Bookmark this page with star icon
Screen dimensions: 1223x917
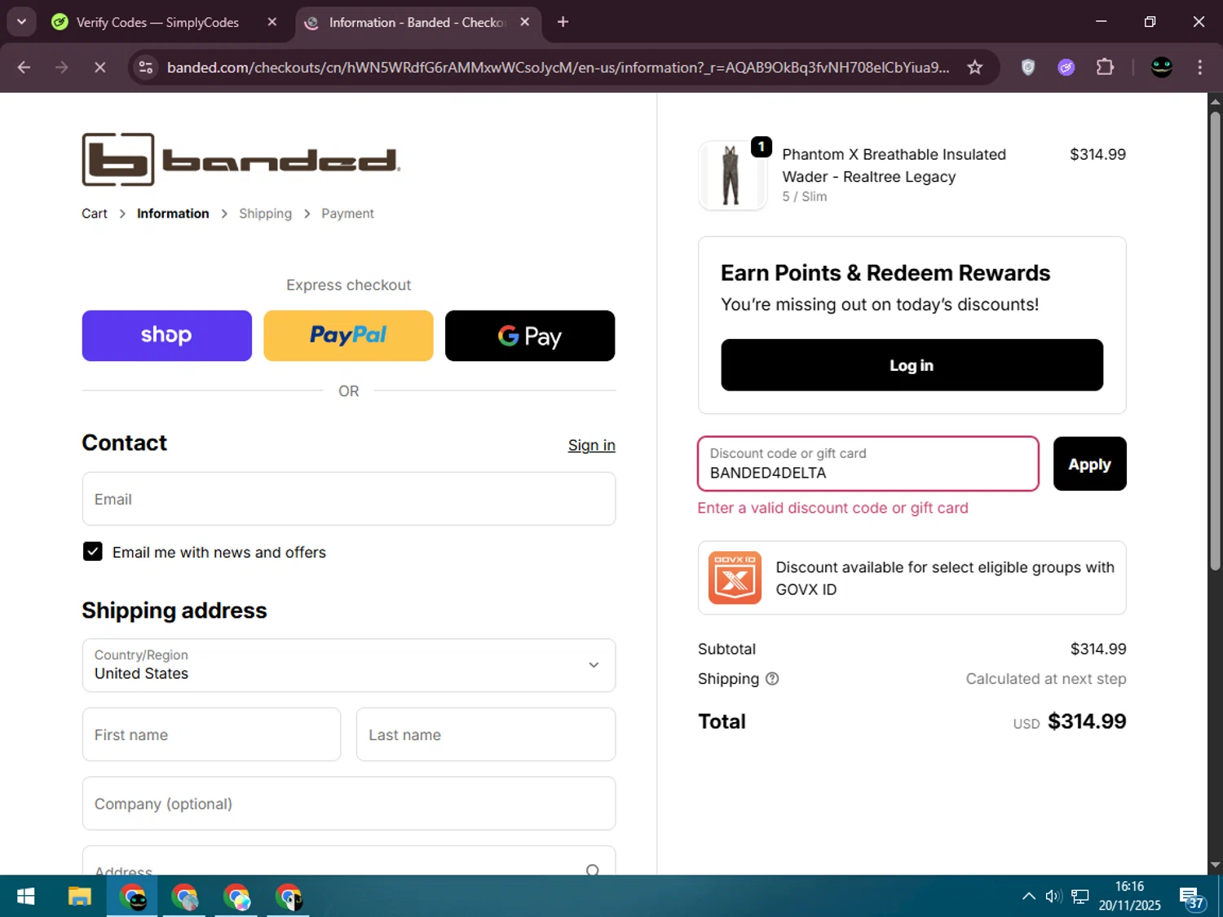tap(974, 68)
